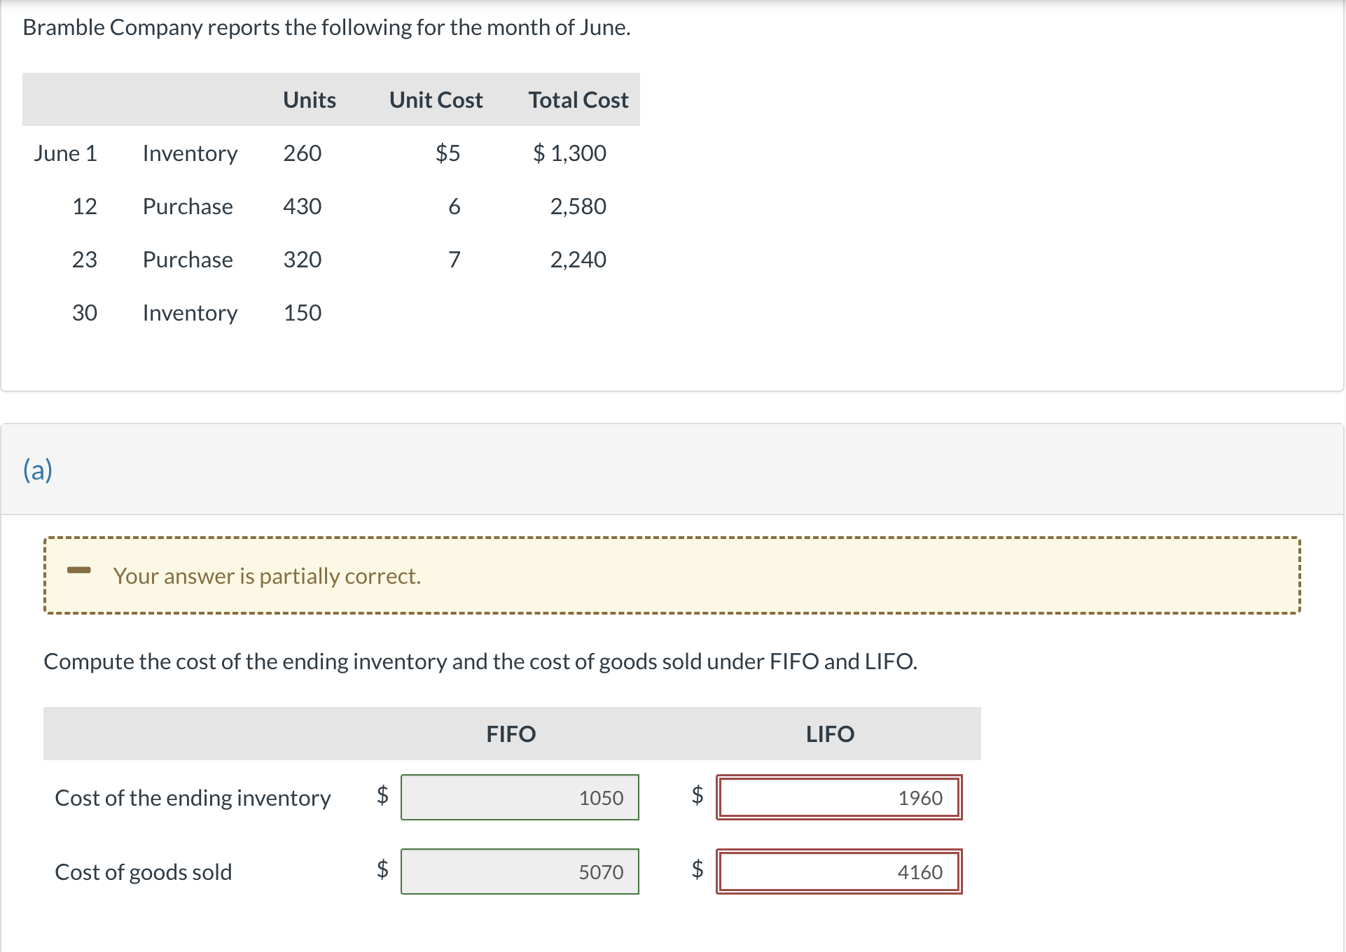Click the partially correct dash icon

(x=79, y=570)
